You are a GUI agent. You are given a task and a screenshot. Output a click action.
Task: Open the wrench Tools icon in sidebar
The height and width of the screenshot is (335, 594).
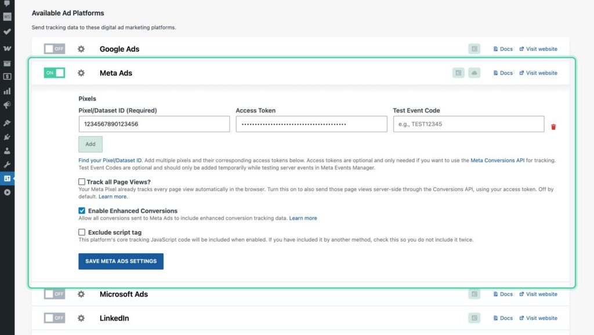(7, 165)
